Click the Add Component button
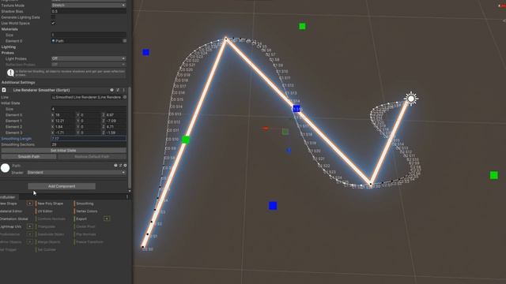506x284 pixels. pyautogui.click(x=62, y=186)
